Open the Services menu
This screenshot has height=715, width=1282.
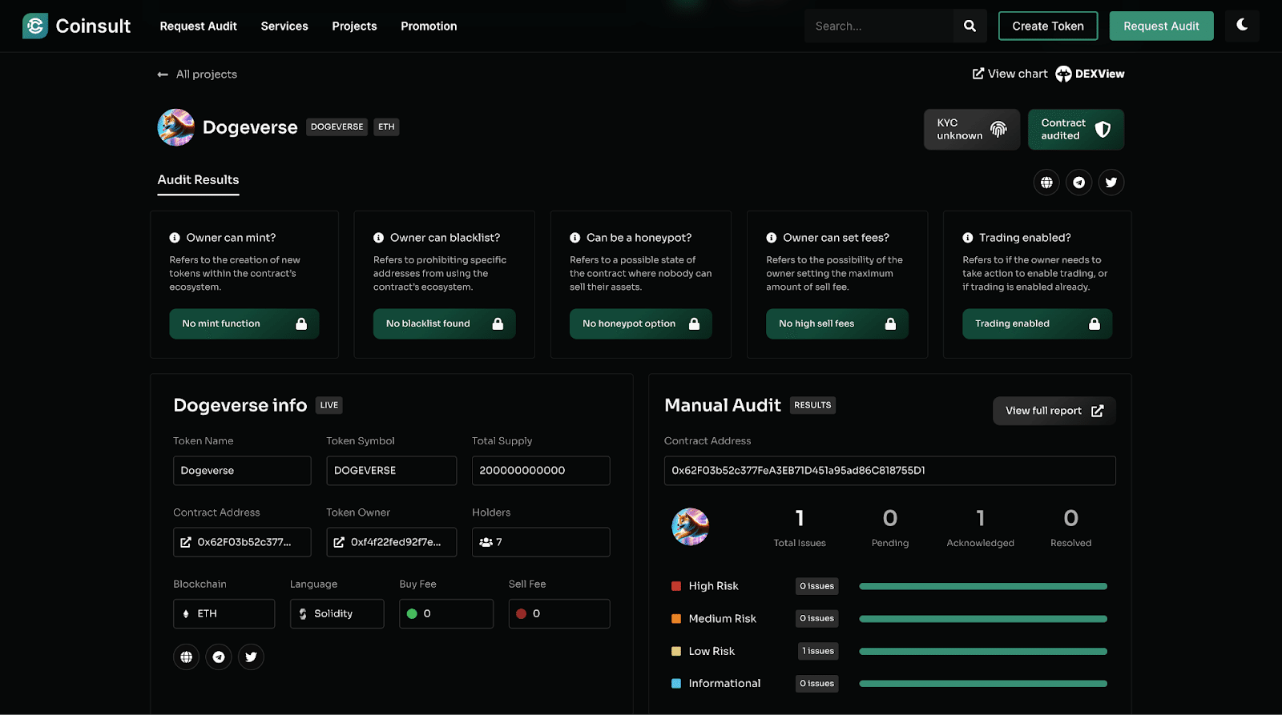click(284, 26)
